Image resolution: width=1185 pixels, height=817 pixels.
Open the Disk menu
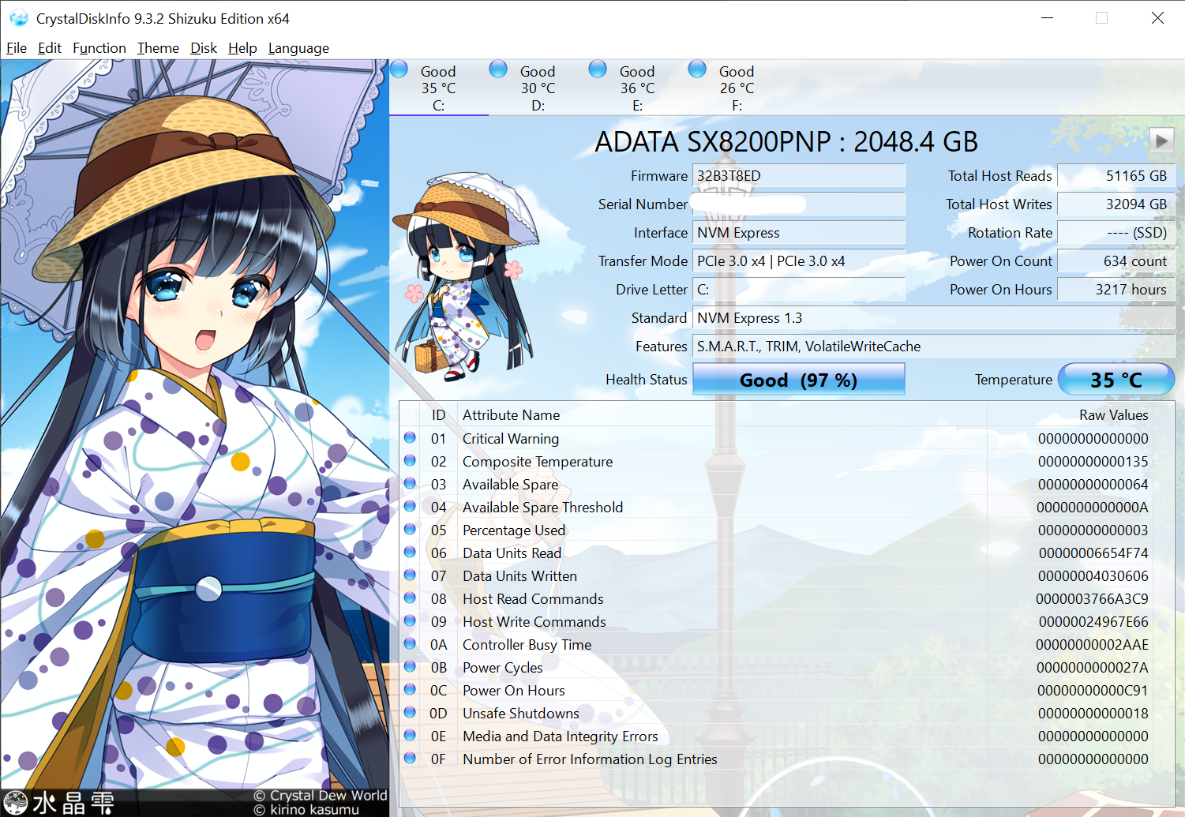(x=204, y=48)
